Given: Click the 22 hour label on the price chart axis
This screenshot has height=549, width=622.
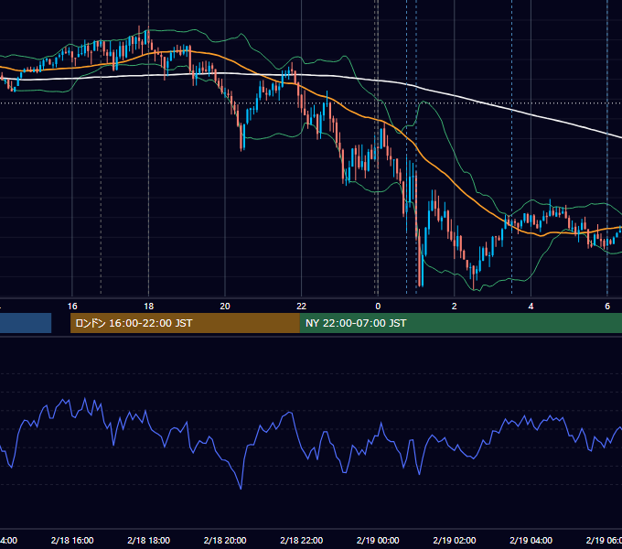Looking at the screenshot, I should point(302,307).
